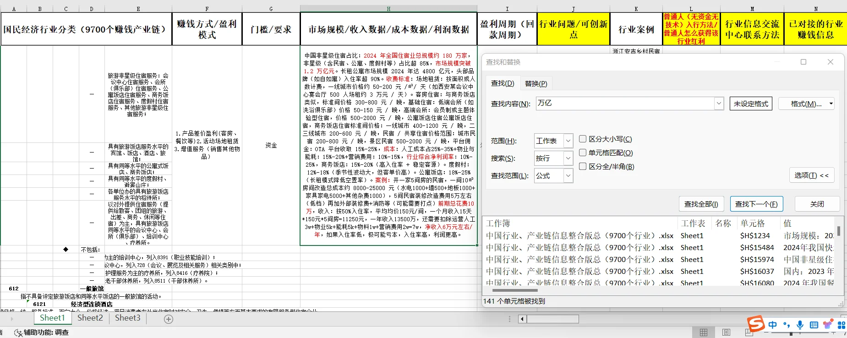Open Sogou toolbox grid icon
Viewport: 847px width, 338px height.
tap(842, 325)
